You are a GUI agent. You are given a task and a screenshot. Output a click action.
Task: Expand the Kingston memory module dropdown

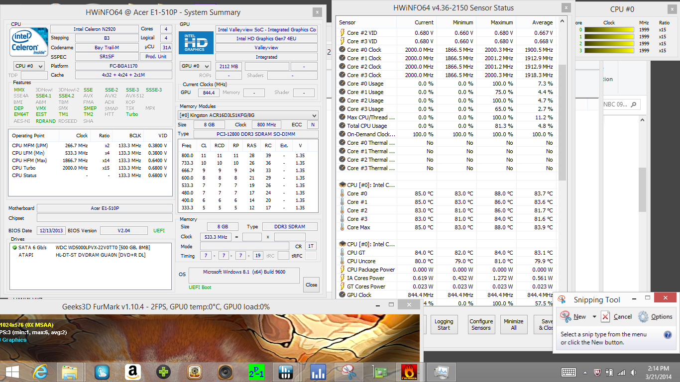click(248, 115)
